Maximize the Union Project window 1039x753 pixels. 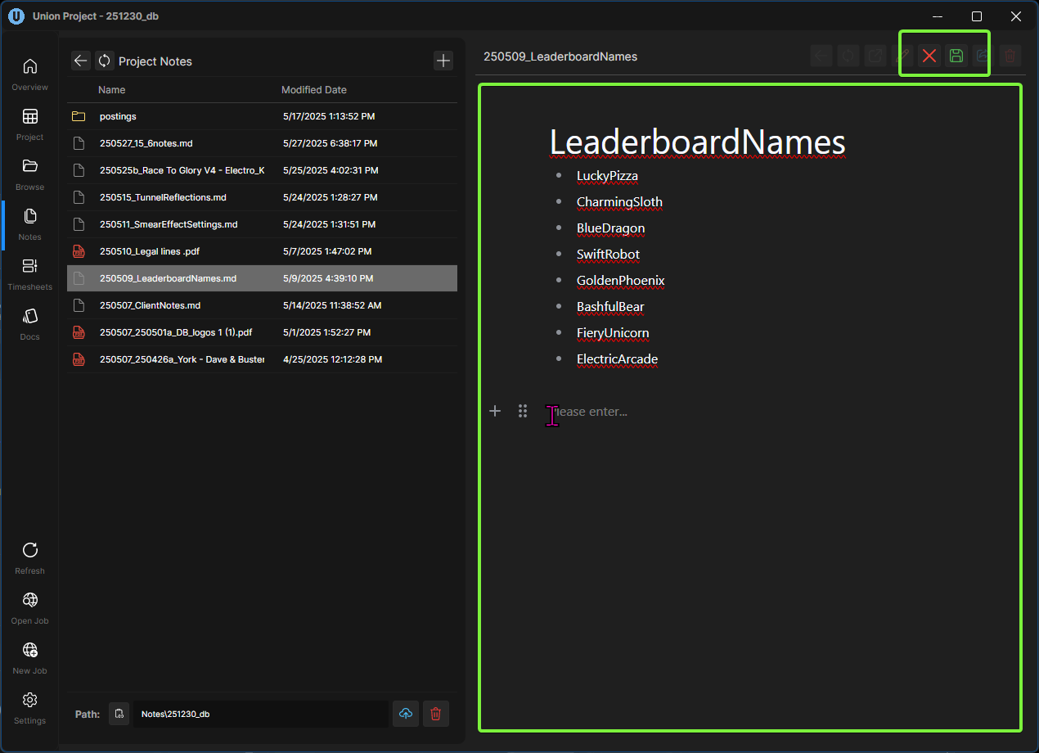977,16
